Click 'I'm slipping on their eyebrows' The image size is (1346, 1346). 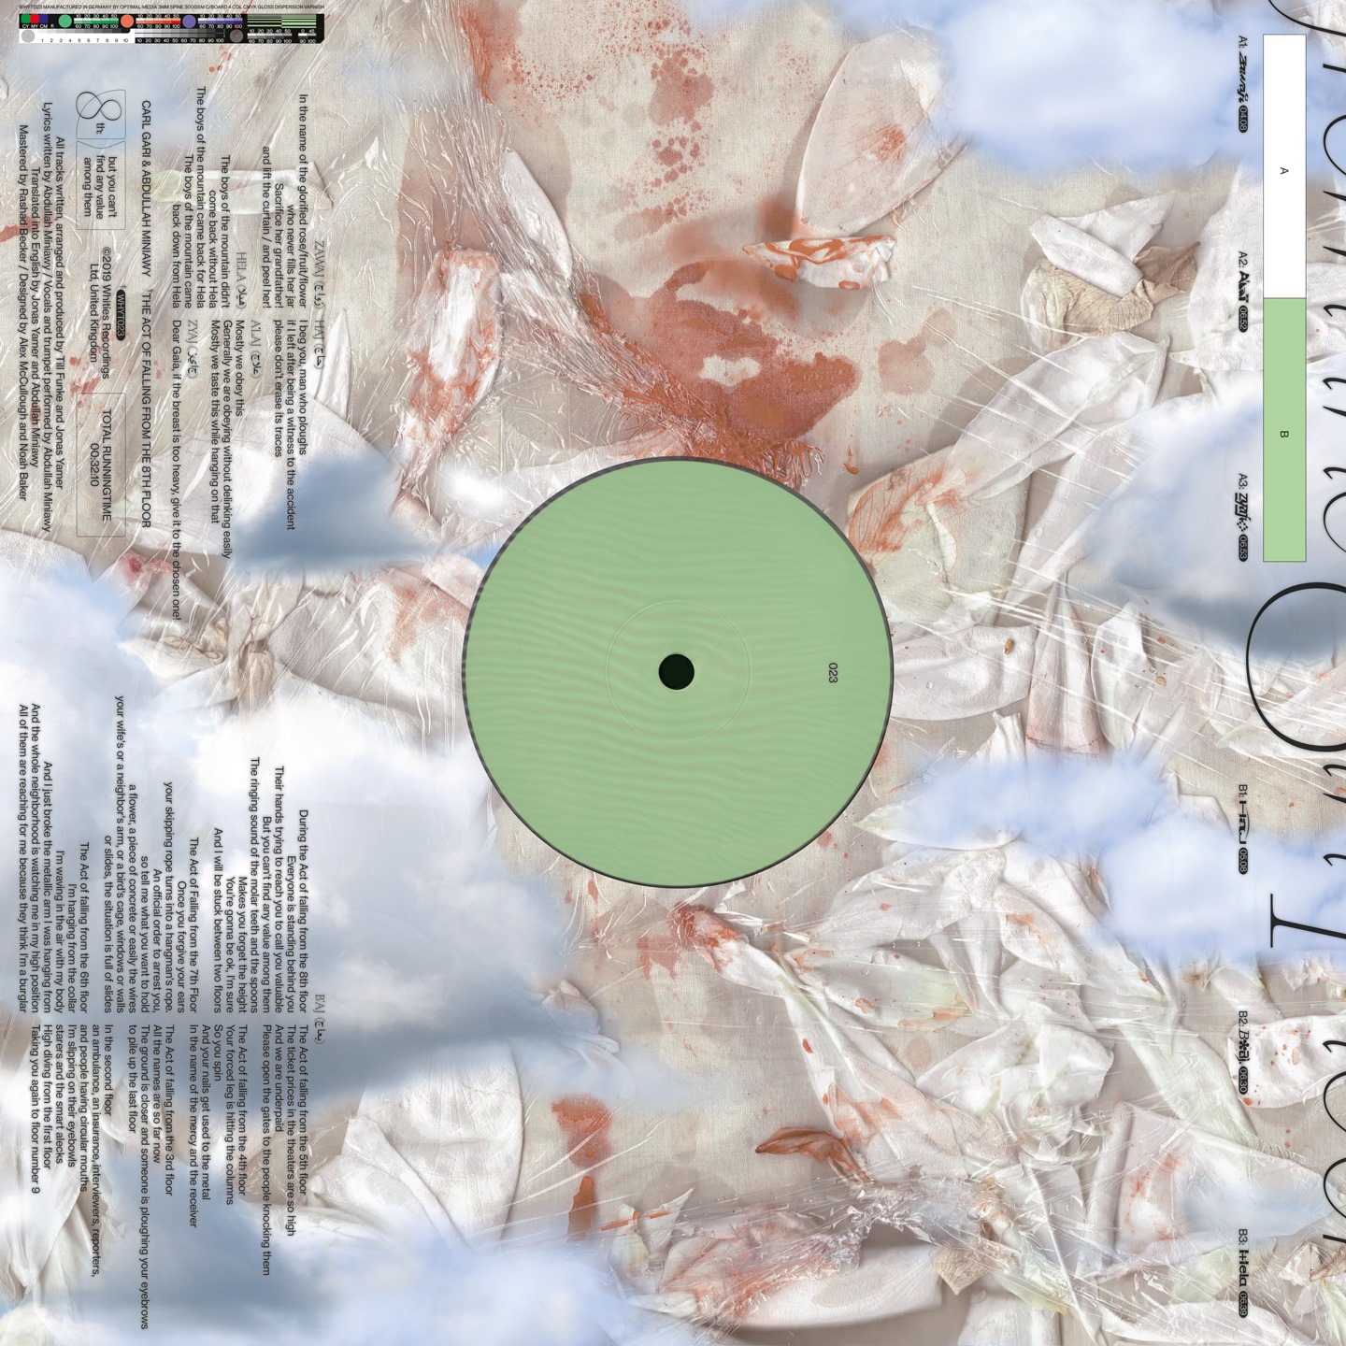(x=71, y=1095)
